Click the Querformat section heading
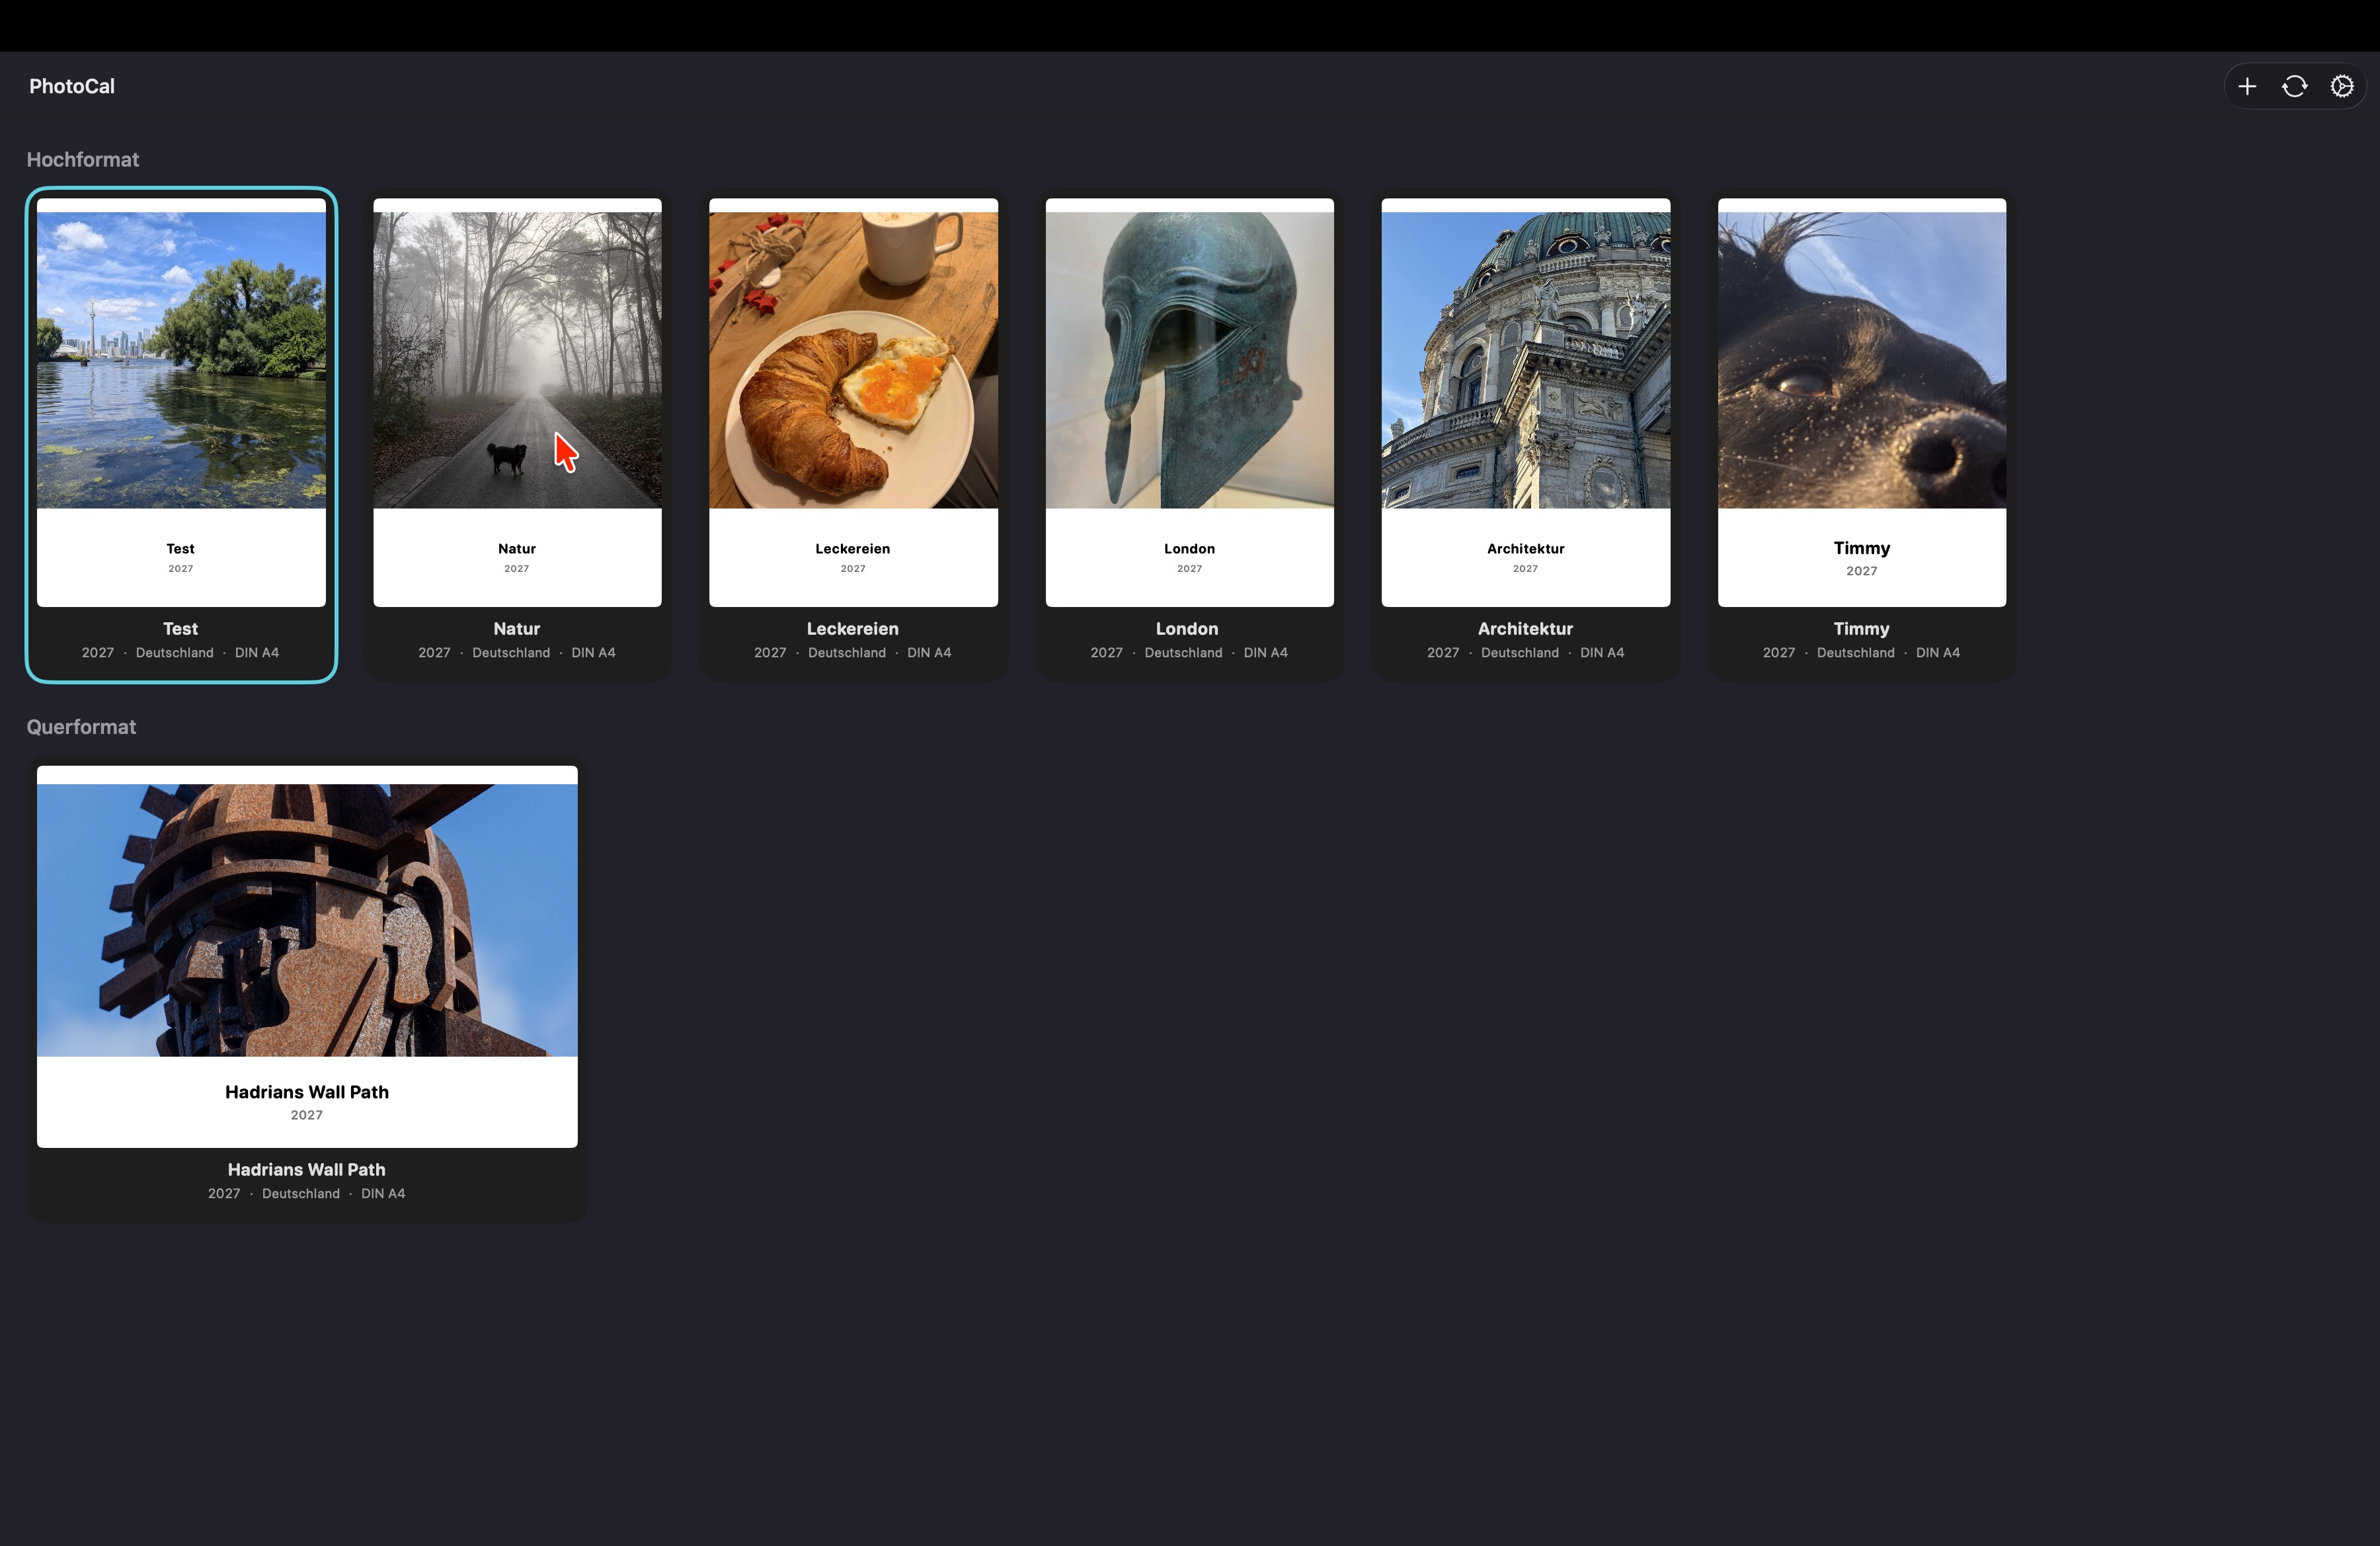Viewport: 2380px width, 1546px height. [x=81, y=727]
